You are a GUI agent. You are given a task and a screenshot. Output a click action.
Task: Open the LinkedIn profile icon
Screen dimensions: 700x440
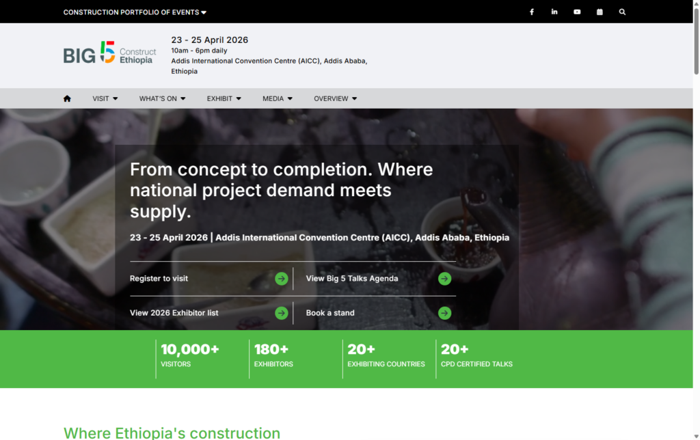pos(554,12)
